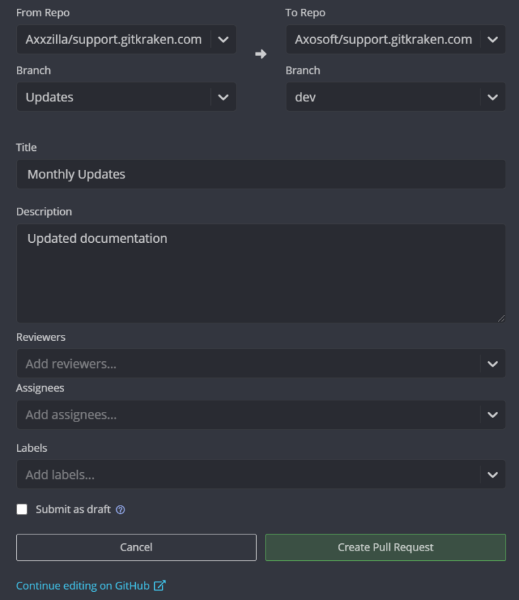This screenshot has width=519, height=600.
Task: Click inside the Description text area
Action: tap(261, 277)
